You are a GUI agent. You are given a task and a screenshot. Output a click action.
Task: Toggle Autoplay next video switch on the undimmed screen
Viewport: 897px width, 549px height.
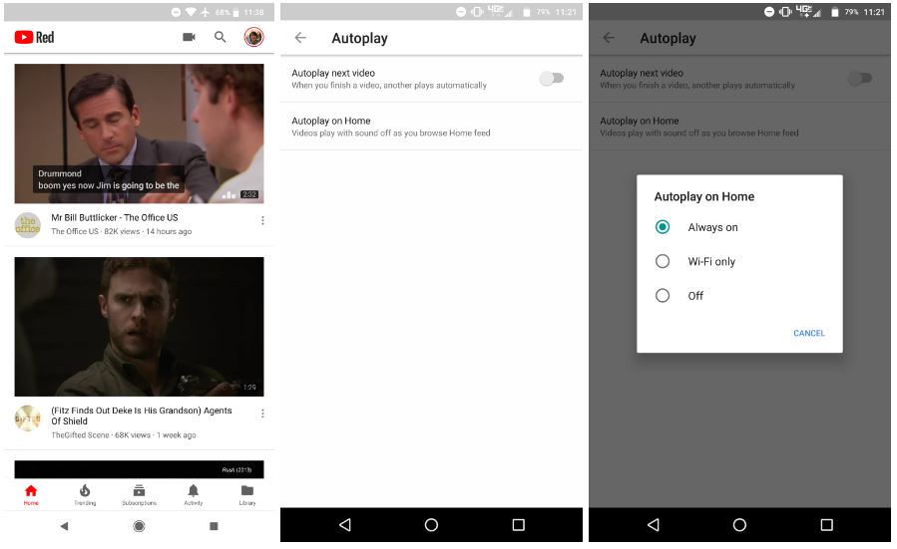(x=552, y=79)
